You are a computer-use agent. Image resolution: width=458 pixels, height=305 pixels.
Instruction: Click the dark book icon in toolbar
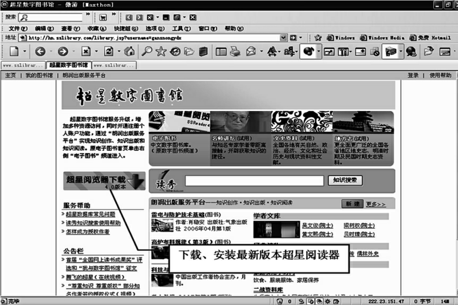(203, 52)
